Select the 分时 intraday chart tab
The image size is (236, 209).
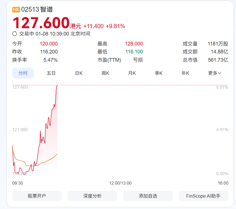(23, 73)
